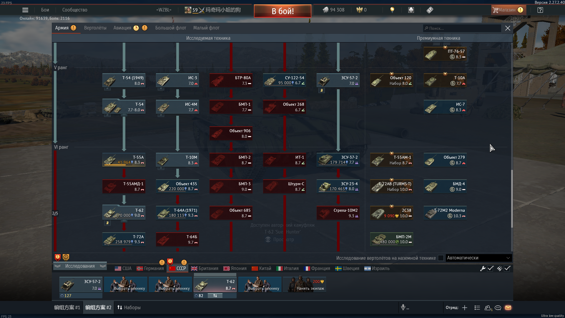Screen dimensions: 565x318
Task: Select the ЗСУ-23-4 vehicle card
Action: pos(338,186)
